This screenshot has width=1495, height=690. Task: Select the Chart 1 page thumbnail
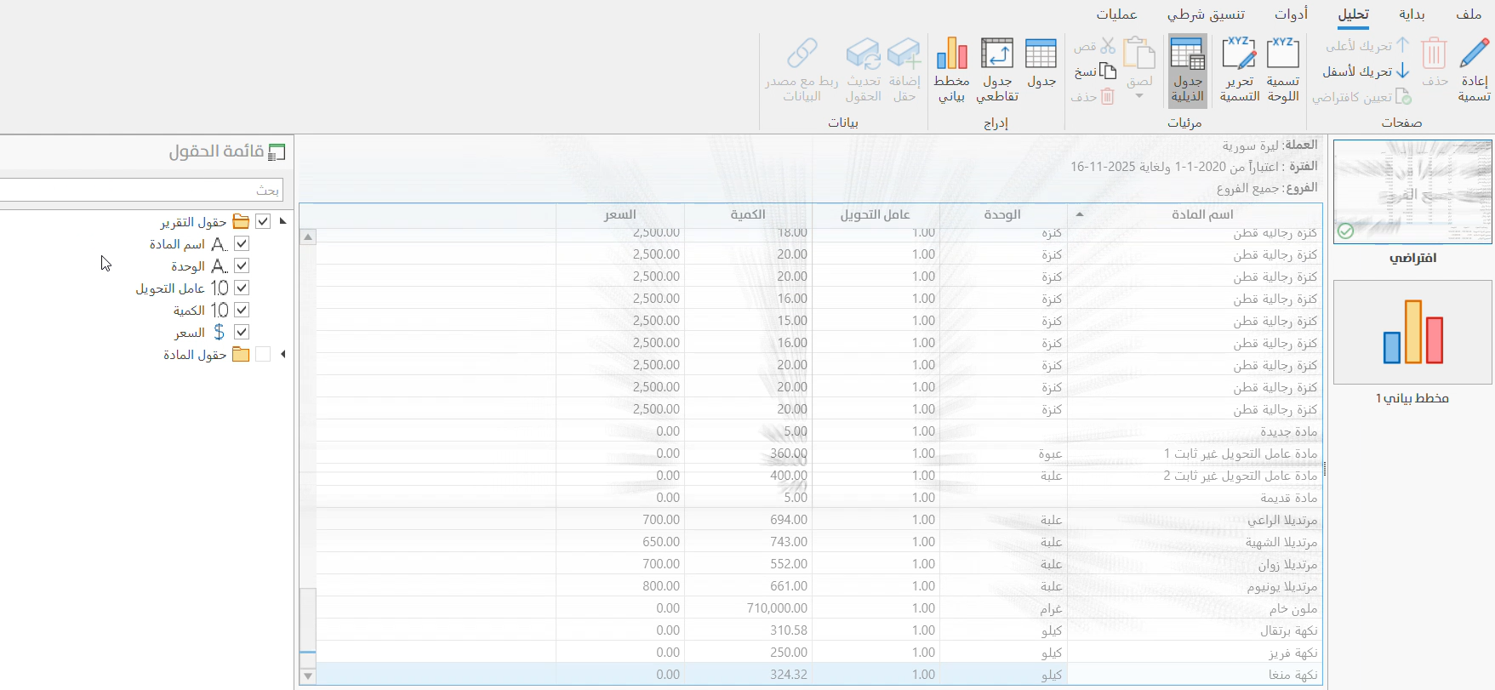[1412, 333]
